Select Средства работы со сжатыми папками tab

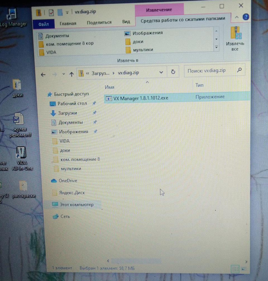click(183, 20)
